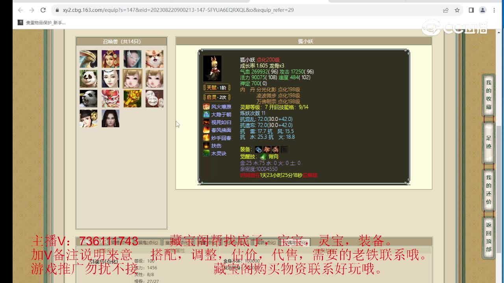This screenshot has height=283, width=504.
Task: Select the colored panda with green background
Action: 88,79
